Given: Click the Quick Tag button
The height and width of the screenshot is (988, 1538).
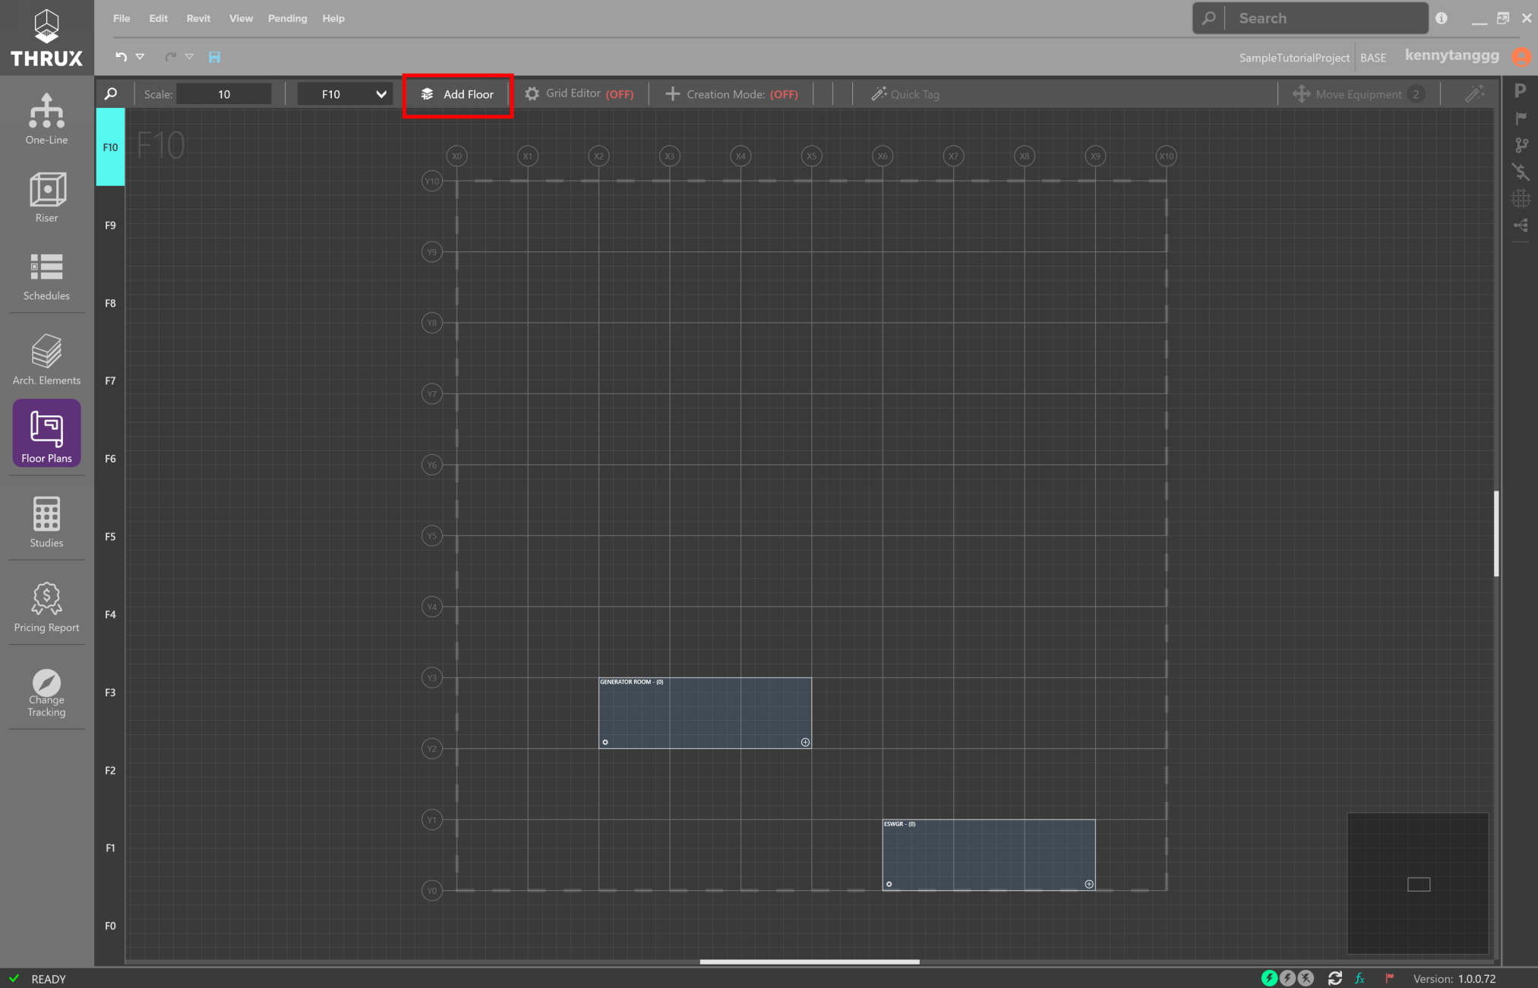Looking at the screenshot, I should coord(905,94).
